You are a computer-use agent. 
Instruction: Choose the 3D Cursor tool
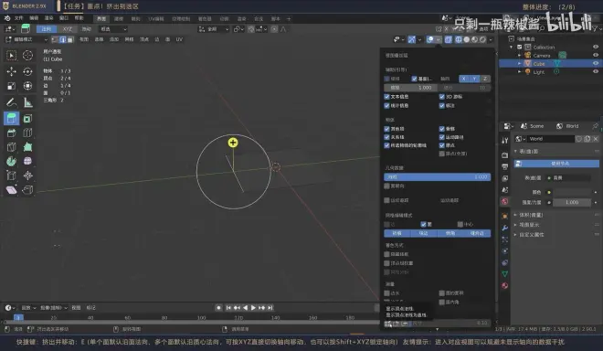coord(27,56)
